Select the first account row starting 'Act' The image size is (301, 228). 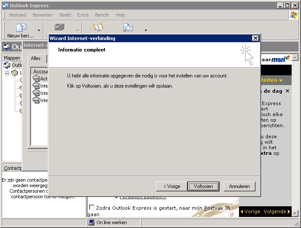point(40,79)
